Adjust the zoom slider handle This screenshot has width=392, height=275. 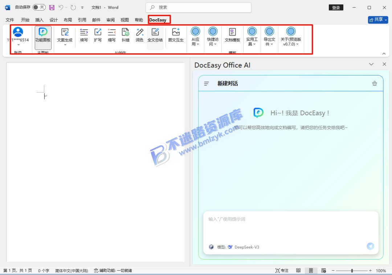(x=352, y=271)
